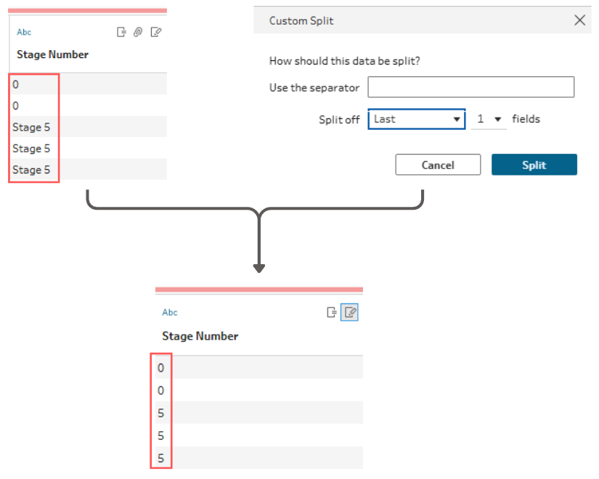
Task: Select first '5' value in bottom card
Action: pos(161,413)
